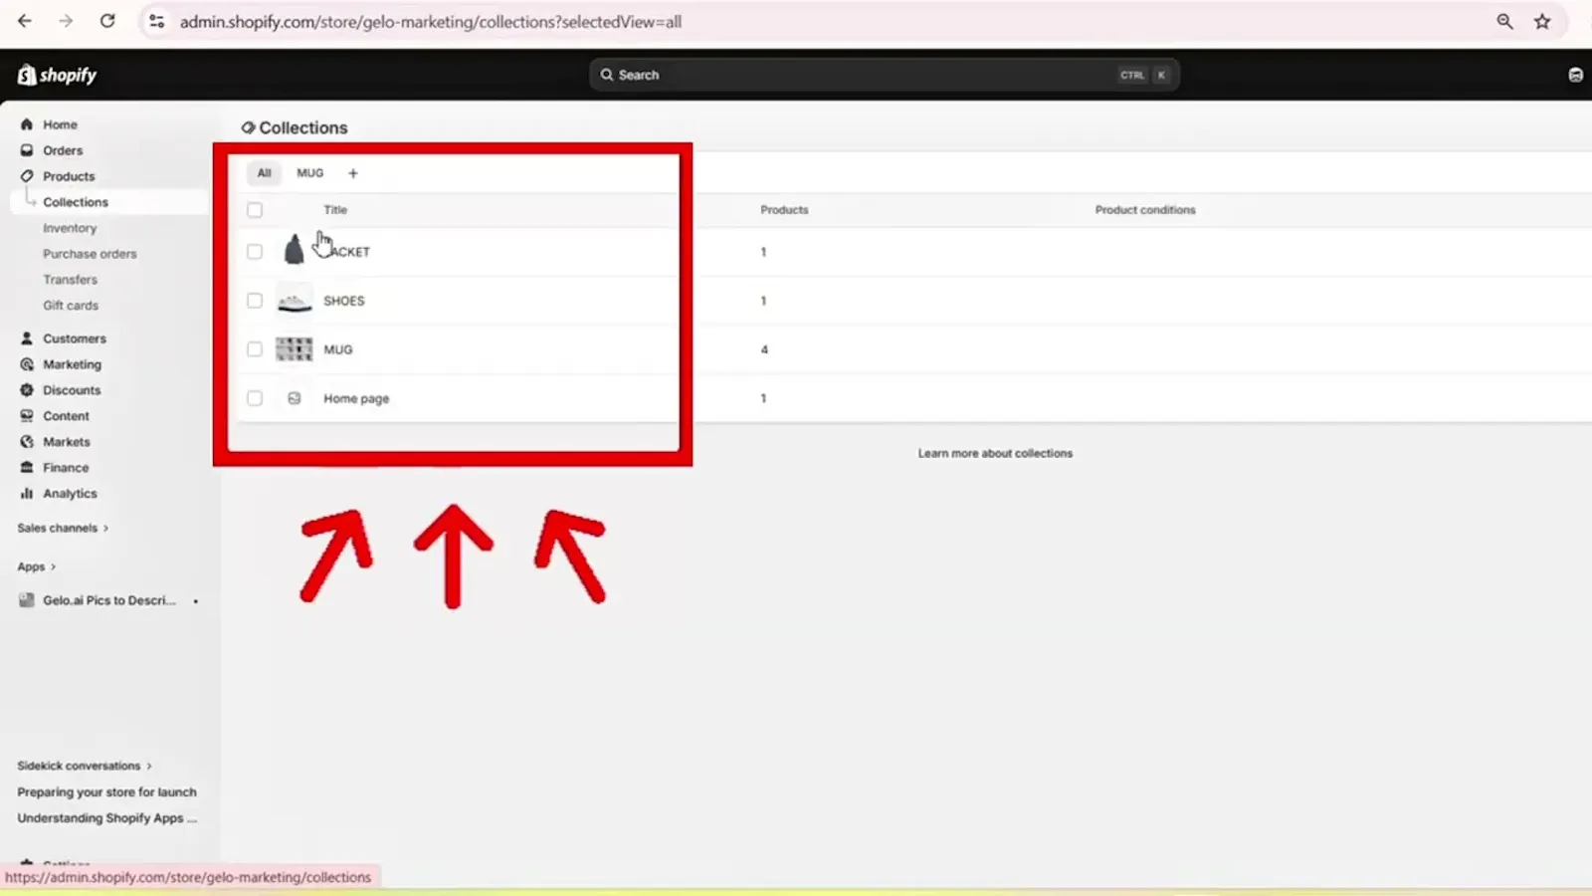Select the All view tab
The width and height of the screenshot is (1592, 896).
tap(264, 173)
